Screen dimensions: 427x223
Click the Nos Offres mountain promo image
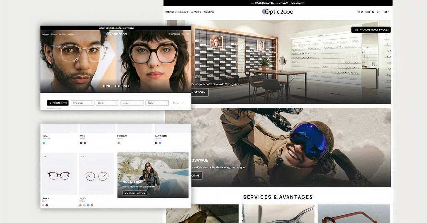[x=153, y=175]
